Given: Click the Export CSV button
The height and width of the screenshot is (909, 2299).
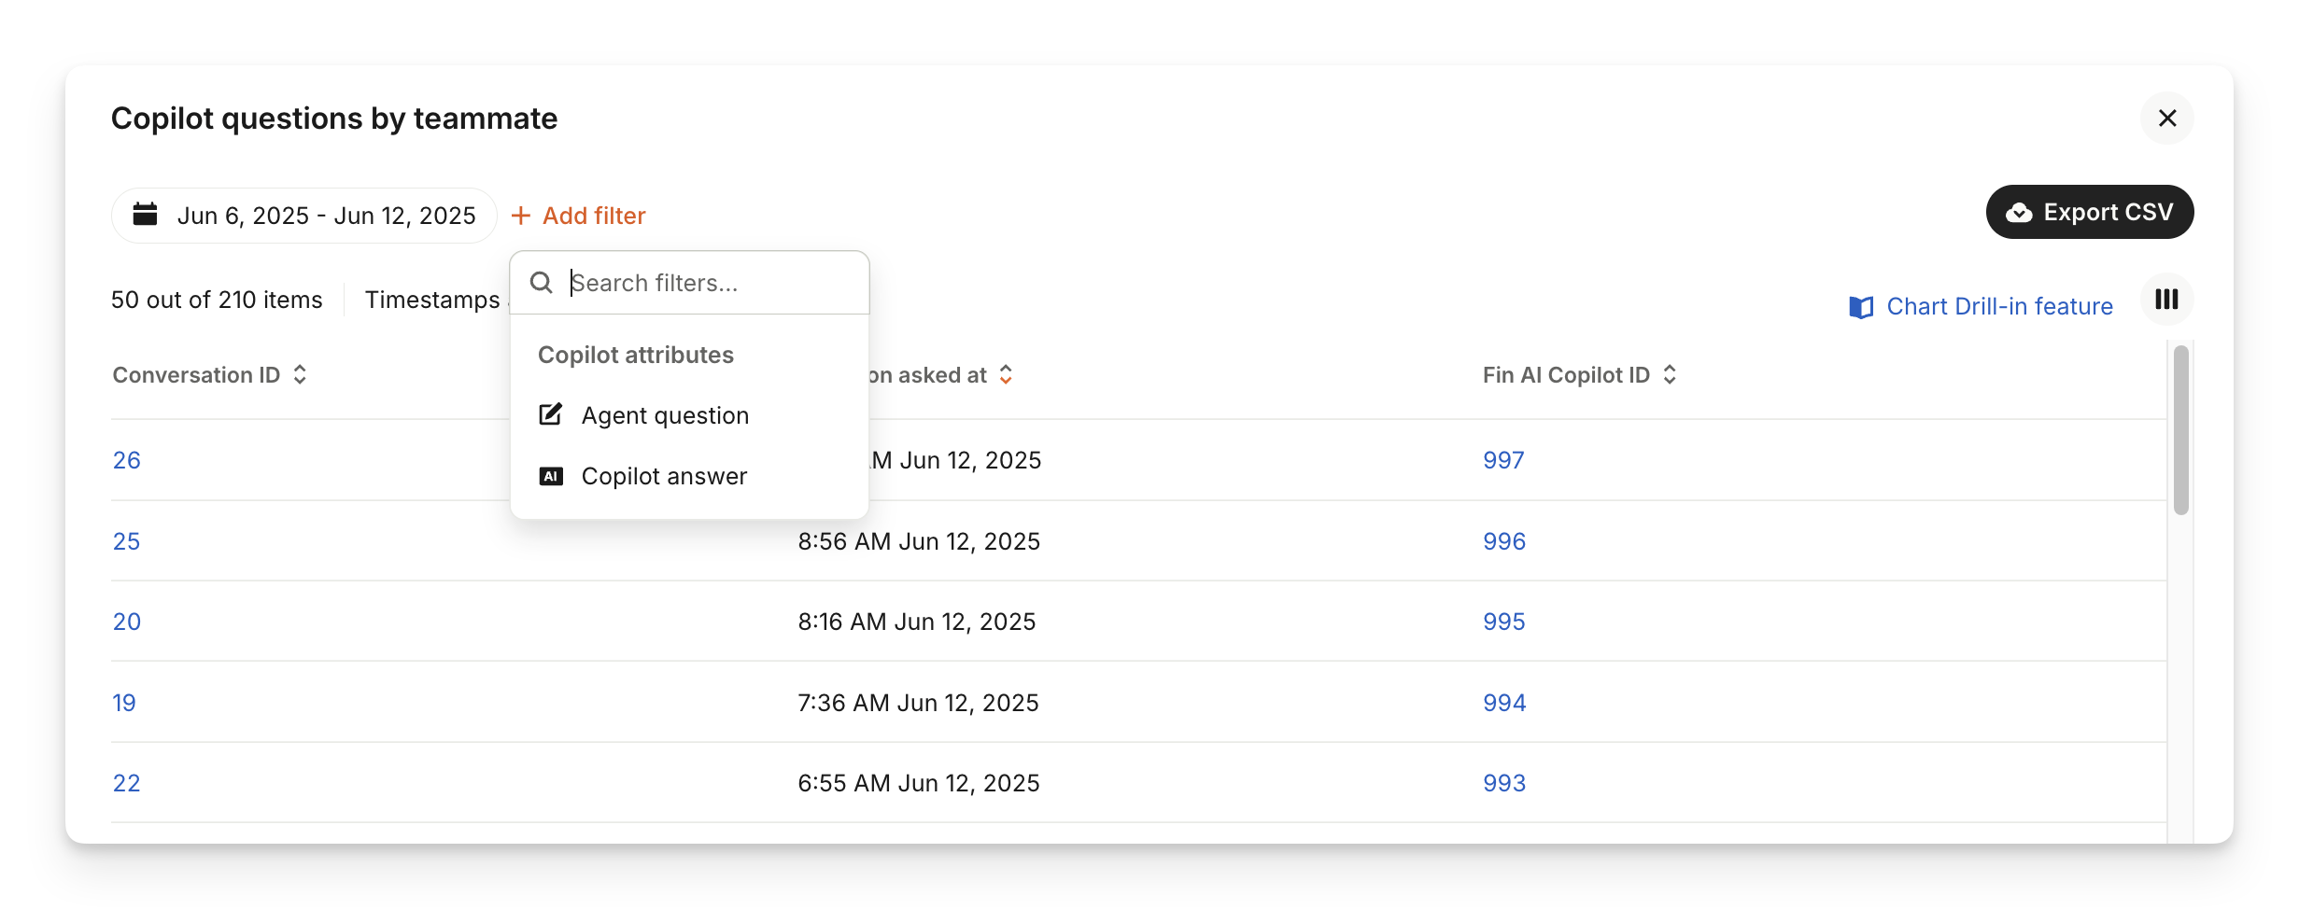Looking at the screenshot, I should click(2090, 213).
